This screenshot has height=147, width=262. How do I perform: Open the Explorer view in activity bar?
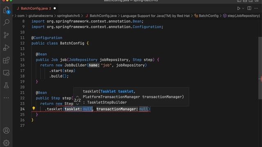pyautogui.click(x=7, y=10)
